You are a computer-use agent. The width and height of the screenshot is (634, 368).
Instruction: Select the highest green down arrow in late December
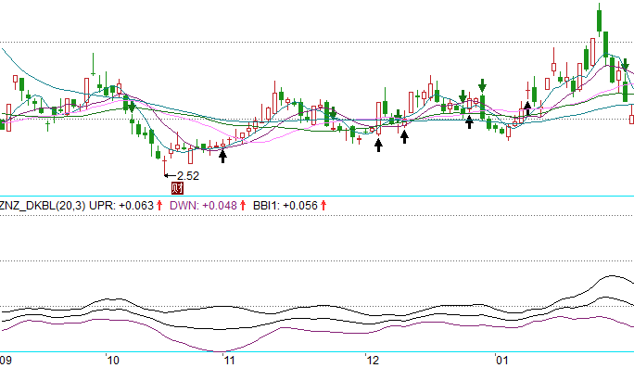[x=482, y=85]
